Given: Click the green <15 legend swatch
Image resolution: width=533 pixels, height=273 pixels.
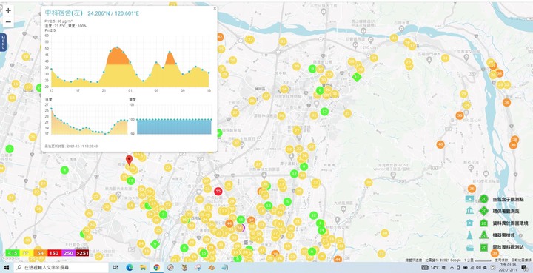Looking at the screenshot, I should 13,253.
